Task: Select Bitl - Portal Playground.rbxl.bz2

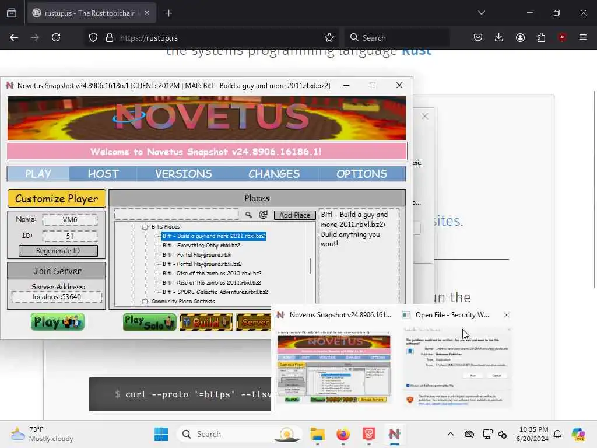Action: click(202, 264)
